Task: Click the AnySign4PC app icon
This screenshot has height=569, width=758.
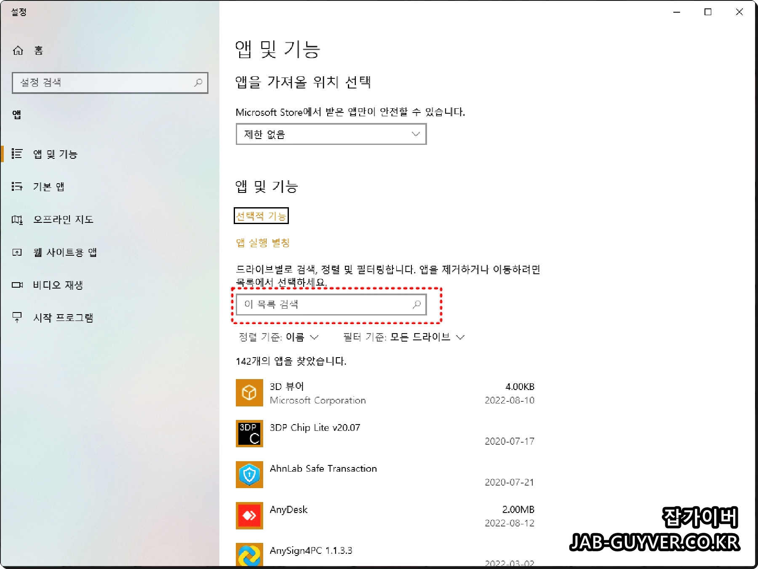Action: point(249,555)
